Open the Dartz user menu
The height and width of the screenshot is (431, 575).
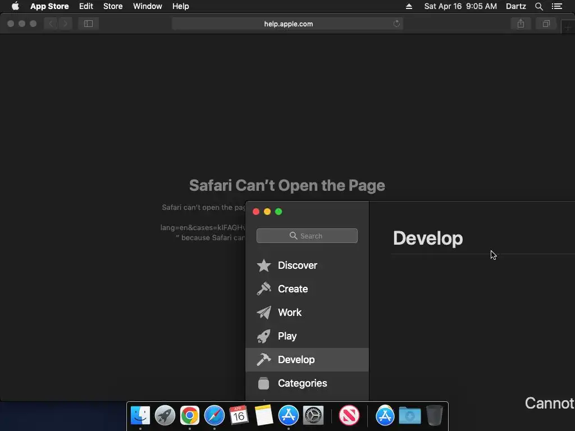point(516,6)
